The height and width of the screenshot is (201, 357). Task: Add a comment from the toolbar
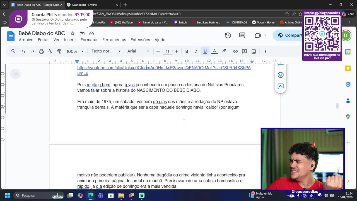244,51
